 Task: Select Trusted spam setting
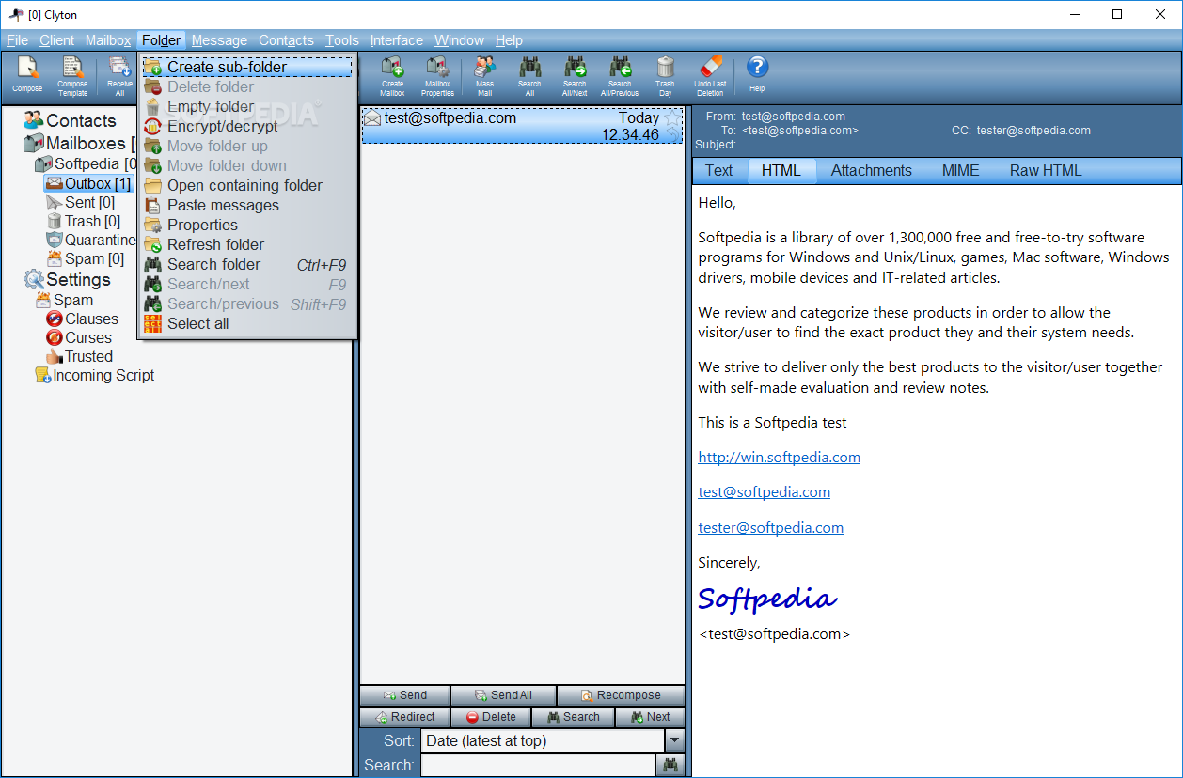tap(80, 356)
